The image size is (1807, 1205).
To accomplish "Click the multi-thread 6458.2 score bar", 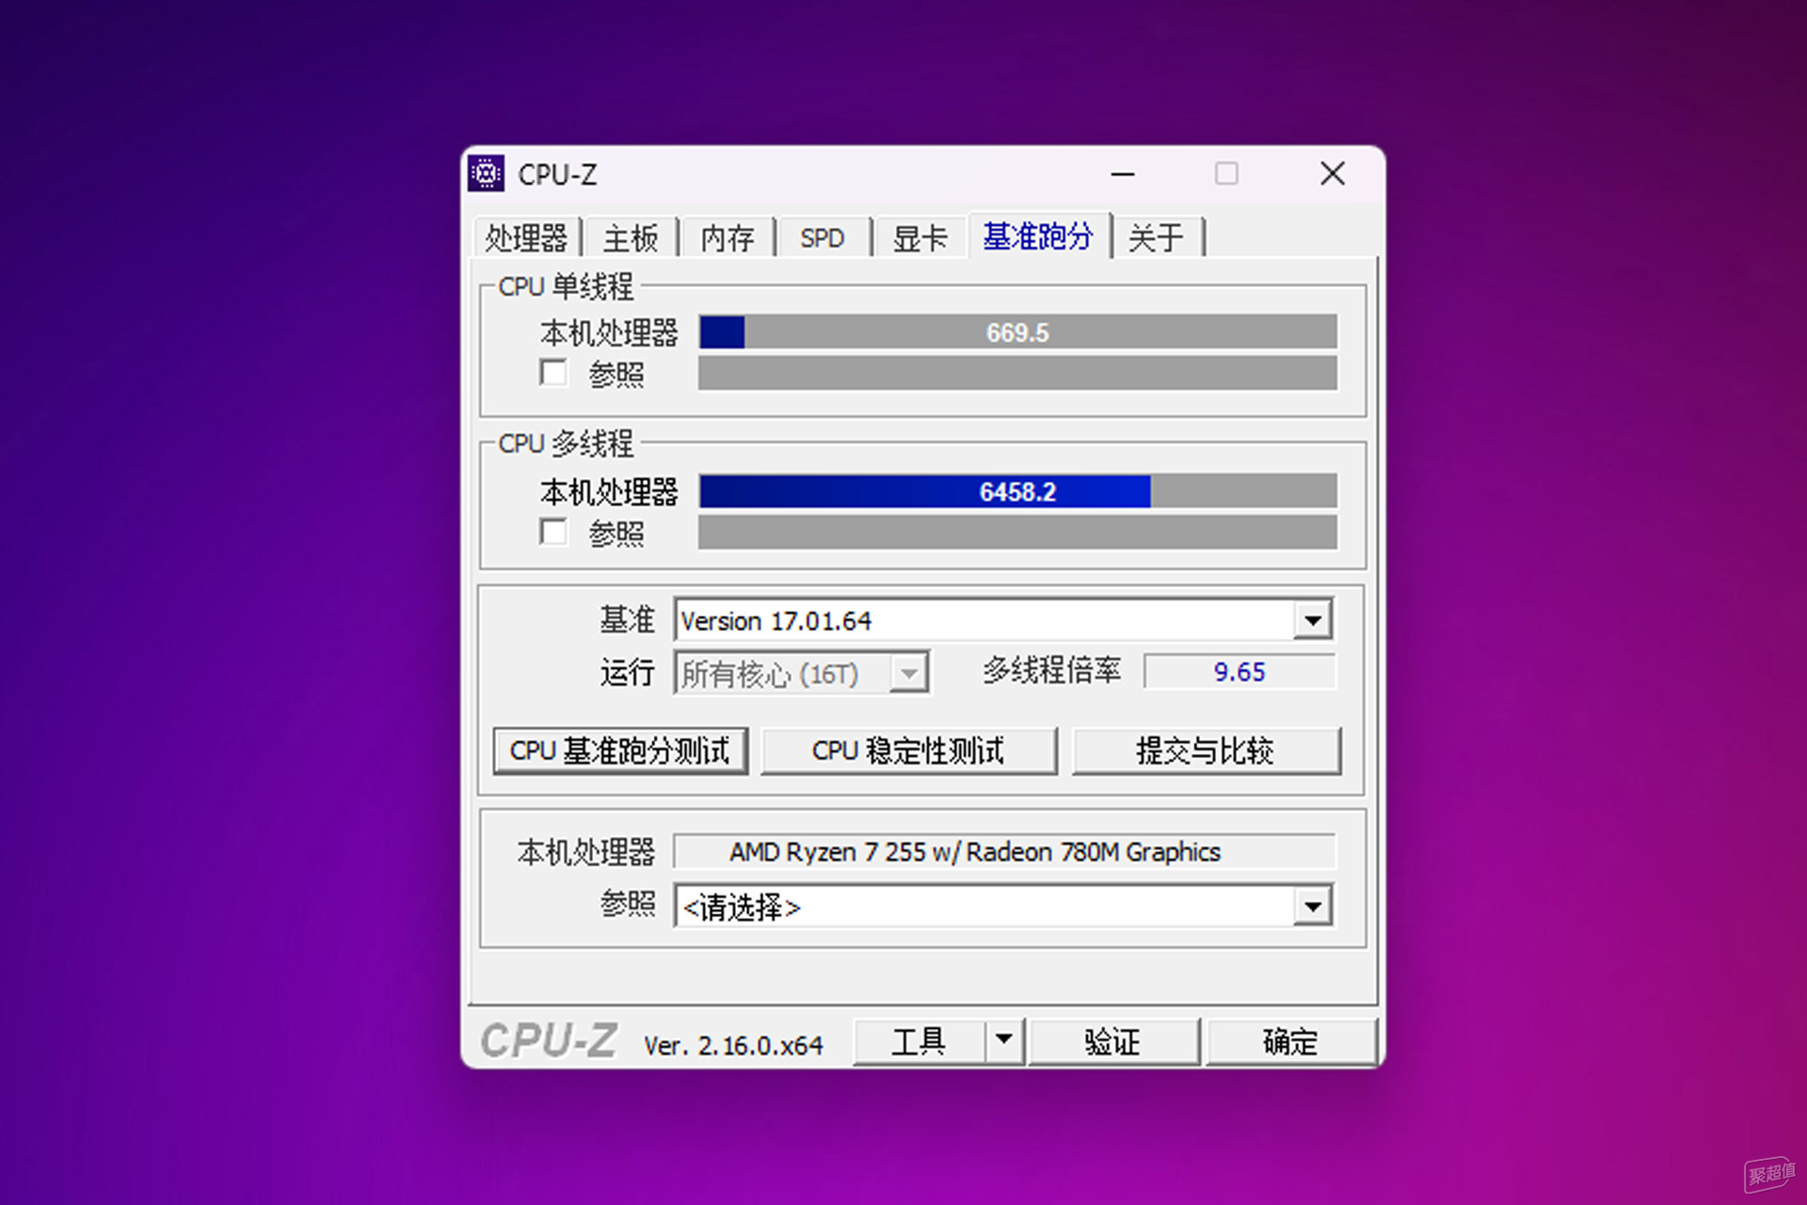I will [1017, 491].
